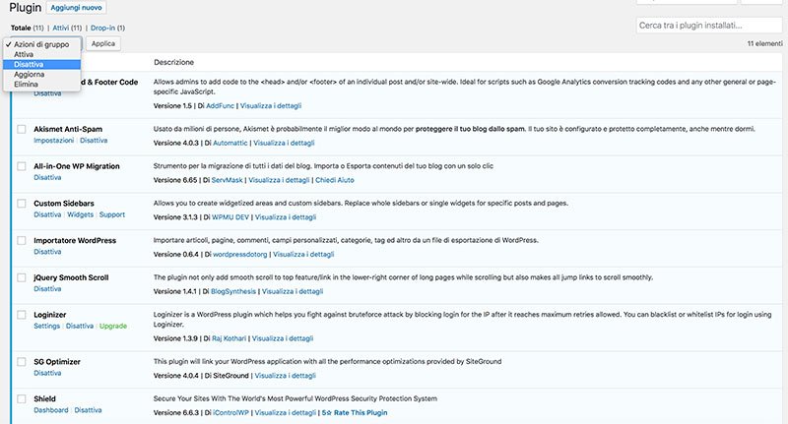This screenshot has height=424, width=788.
Task: Enable the Custom Sidebars plugin checkbox
Action: pos(22,203)
